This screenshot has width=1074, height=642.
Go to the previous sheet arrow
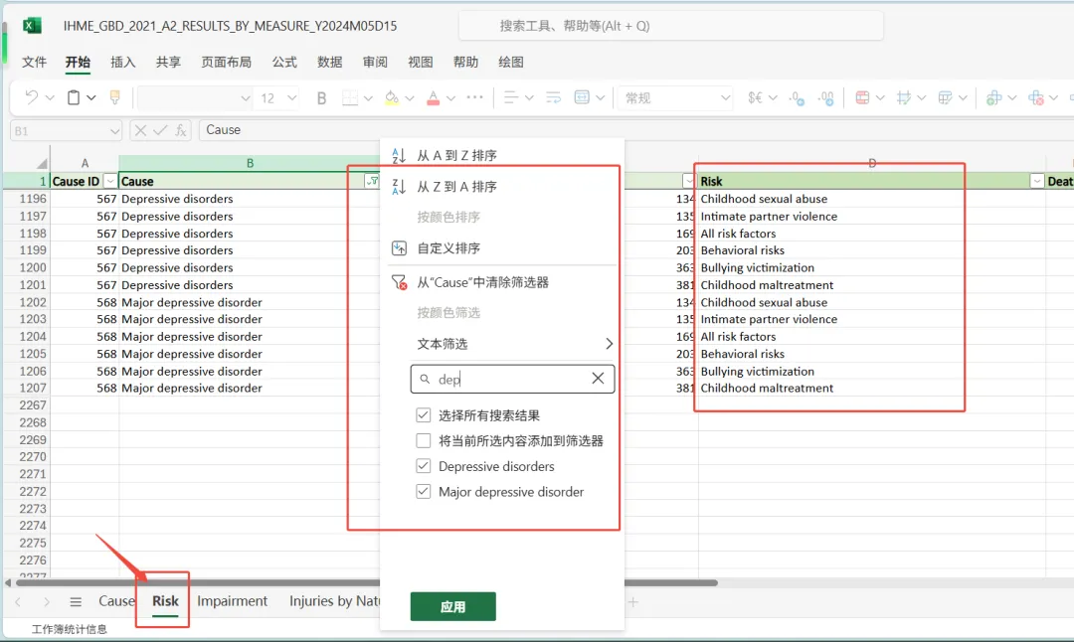(x=18, y=601)
